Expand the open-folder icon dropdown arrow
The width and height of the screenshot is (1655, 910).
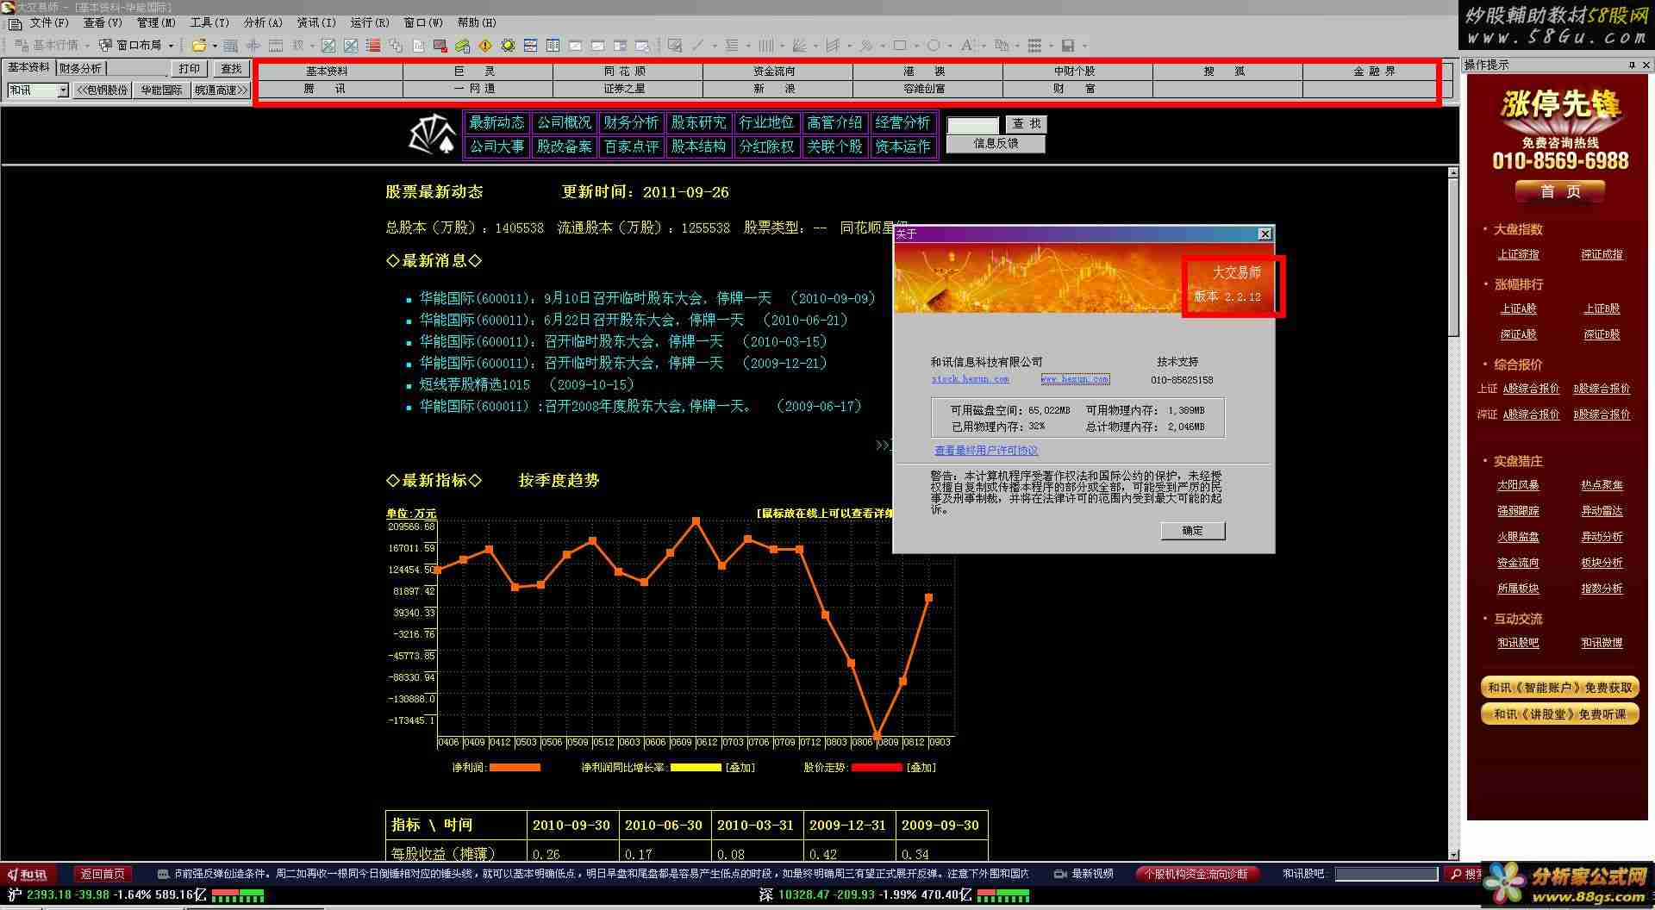tap(215, 45)
